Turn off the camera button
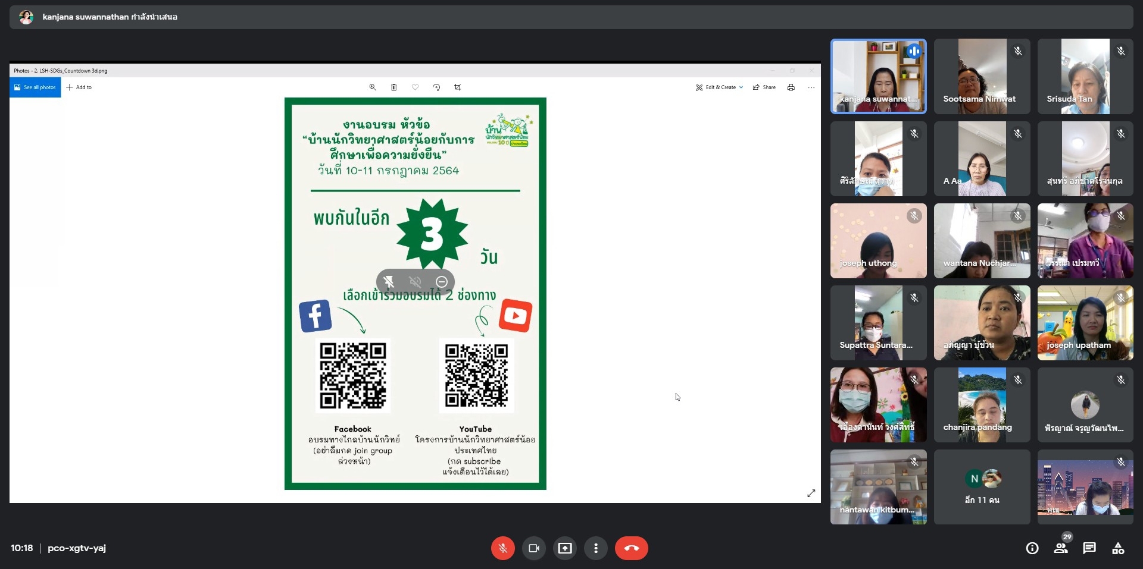The height and width of the screenshot is (569, 1143). click(x=534, y=548)
